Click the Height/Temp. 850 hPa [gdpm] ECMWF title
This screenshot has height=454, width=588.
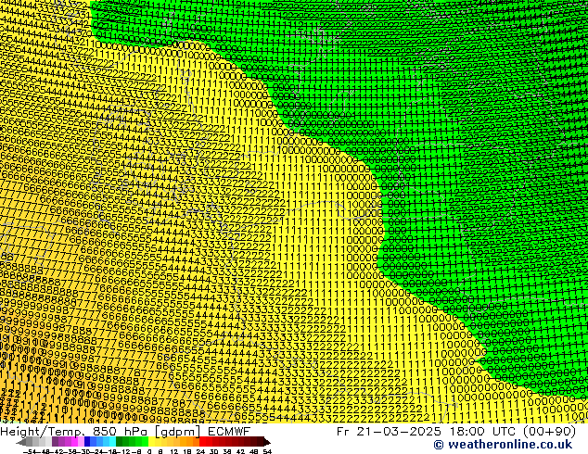click(x=125, y=431)
